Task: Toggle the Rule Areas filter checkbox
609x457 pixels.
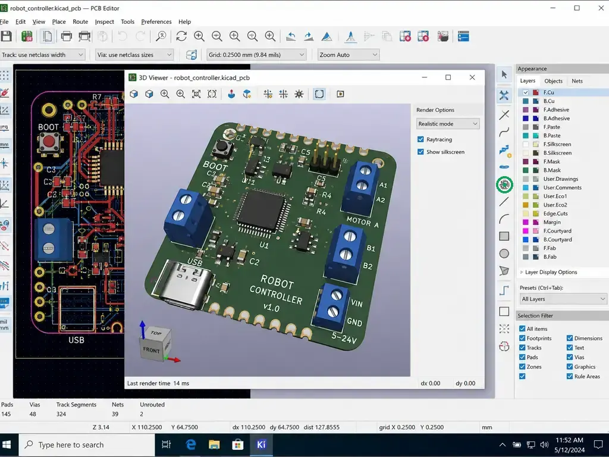Action: (570, 376)
